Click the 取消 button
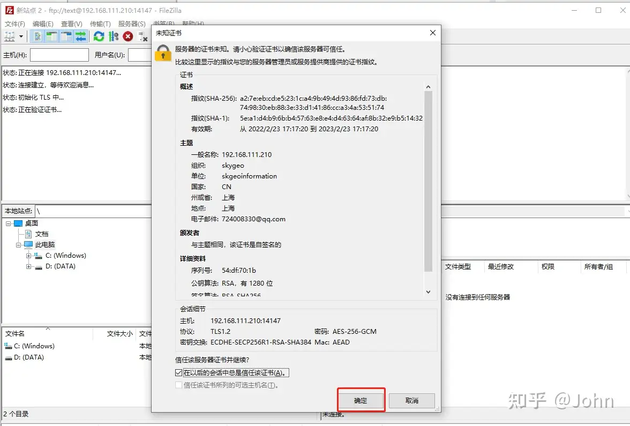This screenshot has height=426, width=630. pos(412,400)
